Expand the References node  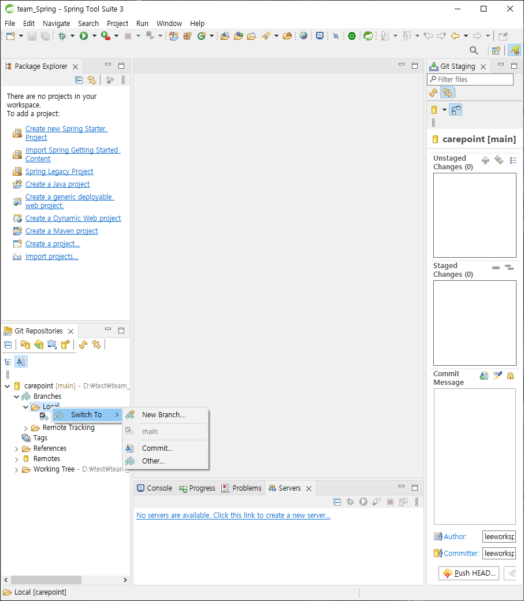coord(17,448)
